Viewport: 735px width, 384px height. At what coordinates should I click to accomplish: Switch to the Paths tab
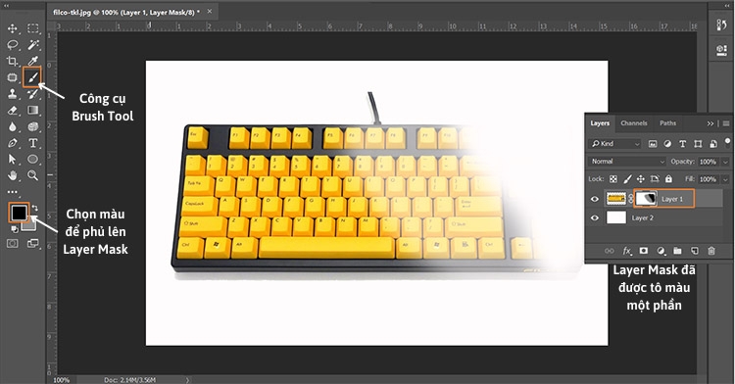pyautogui.click(x=667, y=123)
